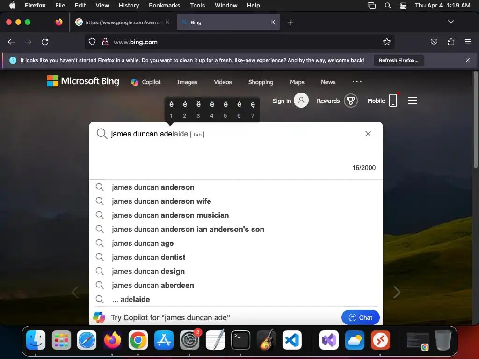Go to Bing Shopping
This screenshot has height=359, width=479.
(x=261, y=82)
